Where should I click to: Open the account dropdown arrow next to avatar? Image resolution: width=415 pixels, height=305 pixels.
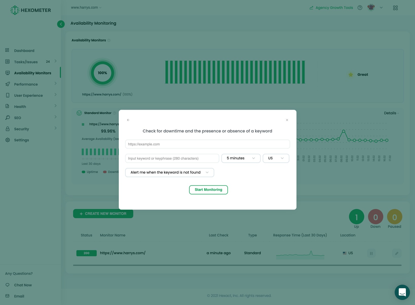pyautogui.click(x=381, y=8)
